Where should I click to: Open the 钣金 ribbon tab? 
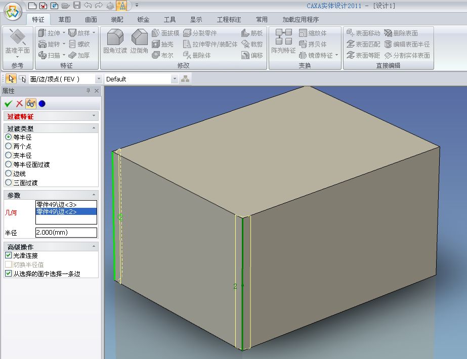coord(143,20)
